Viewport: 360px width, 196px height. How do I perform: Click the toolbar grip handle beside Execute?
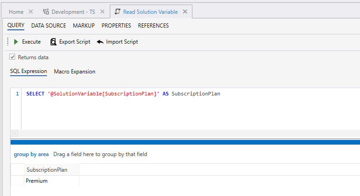pyautogui.click(x=7, y=42)
